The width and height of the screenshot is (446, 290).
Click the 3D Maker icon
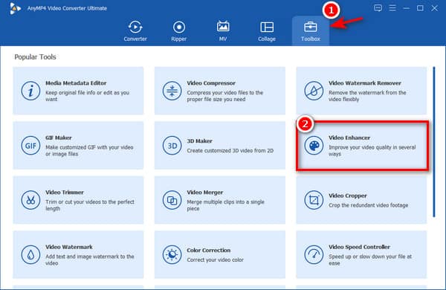[x=172, y=146]
